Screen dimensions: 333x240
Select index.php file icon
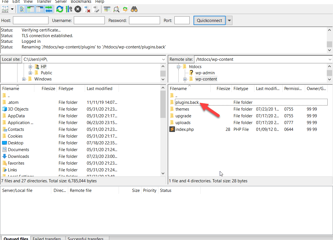point(172,129)
